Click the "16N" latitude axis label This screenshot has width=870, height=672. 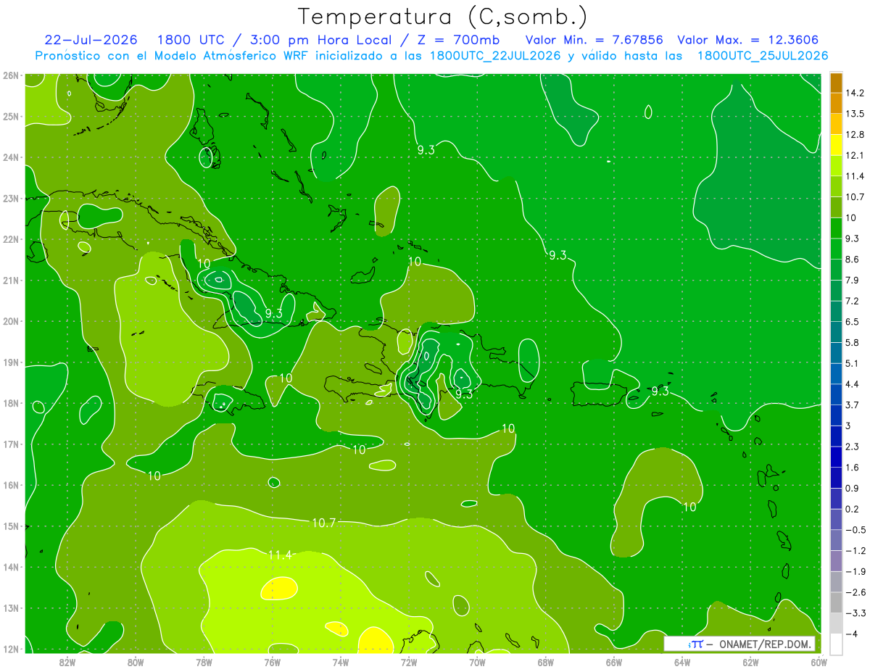11,486
